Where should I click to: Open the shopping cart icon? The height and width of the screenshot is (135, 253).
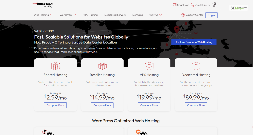[214, 5]
